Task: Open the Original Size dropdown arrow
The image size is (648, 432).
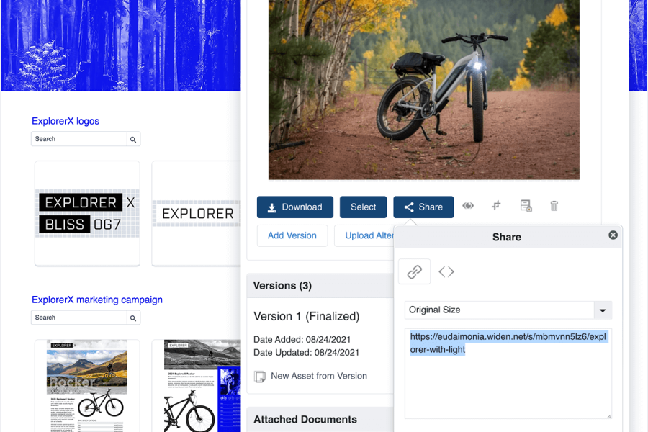Action: tap(603, 310)
